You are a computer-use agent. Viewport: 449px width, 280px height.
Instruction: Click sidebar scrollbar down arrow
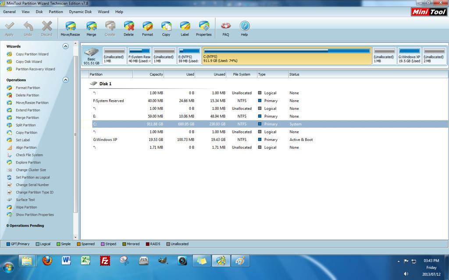(x=75, y=237)
